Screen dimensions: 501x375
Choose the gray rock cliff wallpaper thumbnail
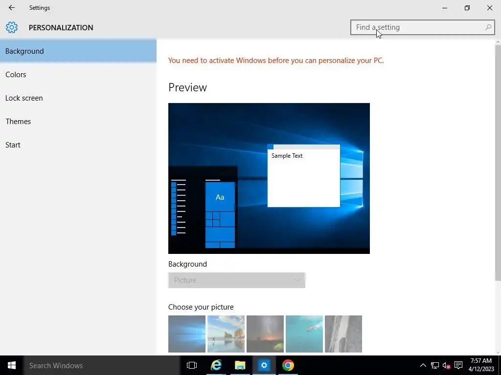point(343,334)
